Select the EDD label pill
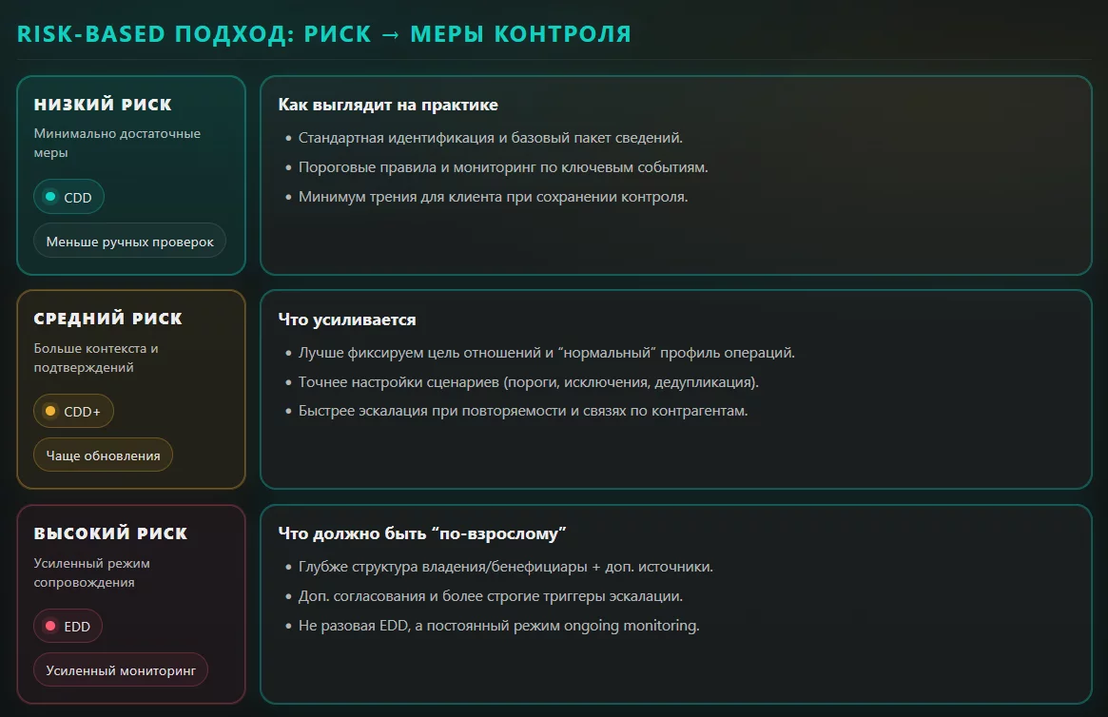This screenshot has height=717, width=1108. click(x=68, y=627)
